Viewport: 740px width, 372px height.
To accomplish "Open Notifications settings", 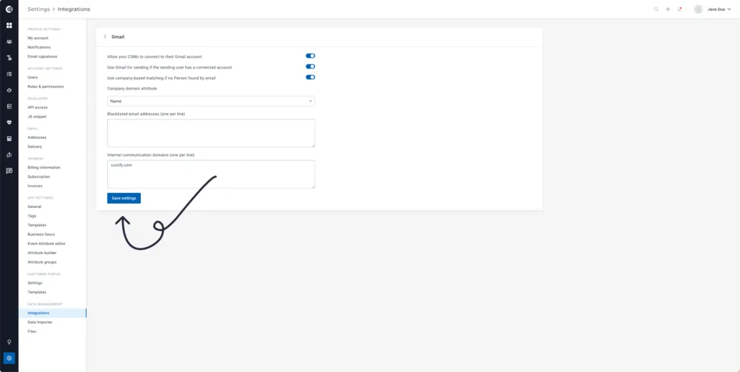I will click(39, 47).
